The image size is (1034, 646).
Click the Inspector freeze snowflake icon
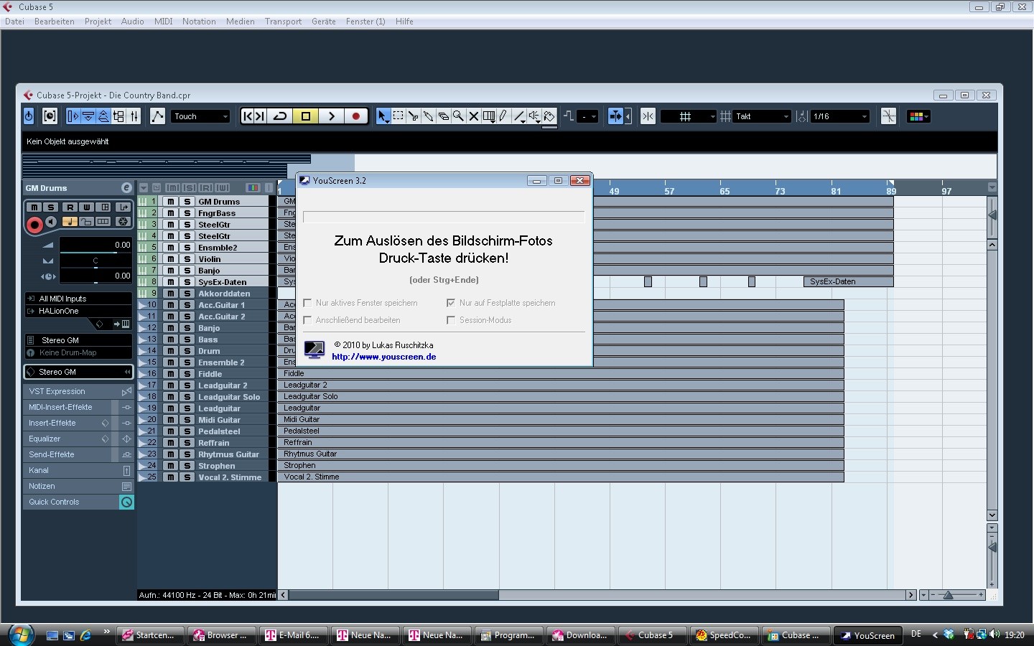click(123, 222)
